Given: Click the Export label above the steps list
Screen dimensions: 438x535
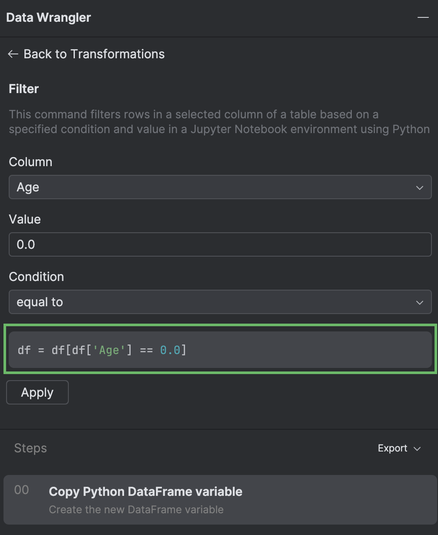Looking at the screenshot, I should [392, 448].
